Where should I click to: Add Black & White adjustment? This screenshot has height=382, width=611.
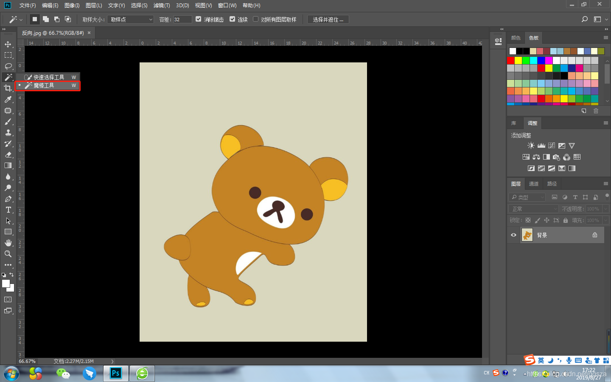(547, 157)
